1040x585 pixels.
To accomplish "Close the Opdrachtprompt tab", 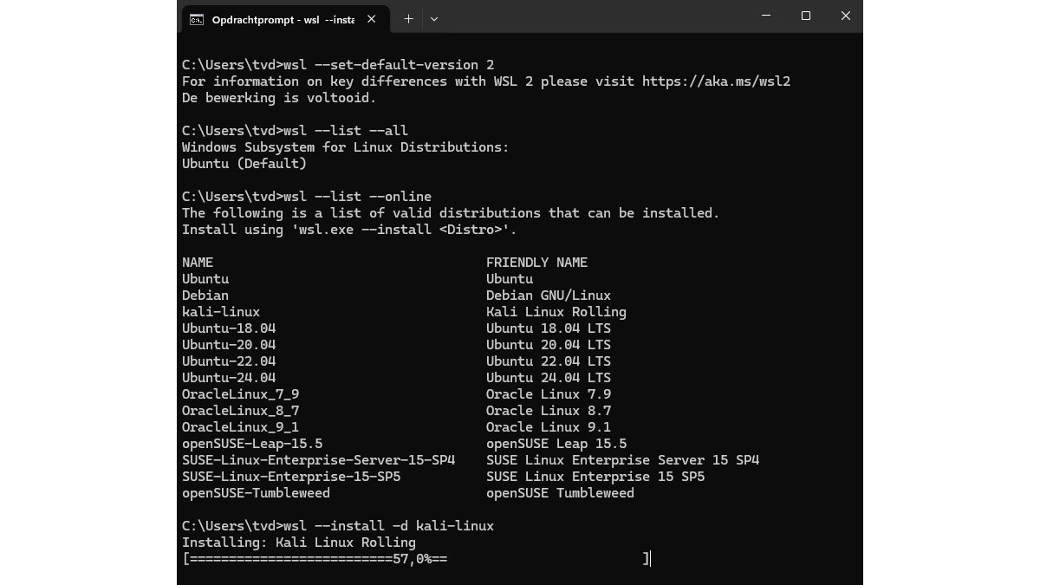I will [371, 19].
